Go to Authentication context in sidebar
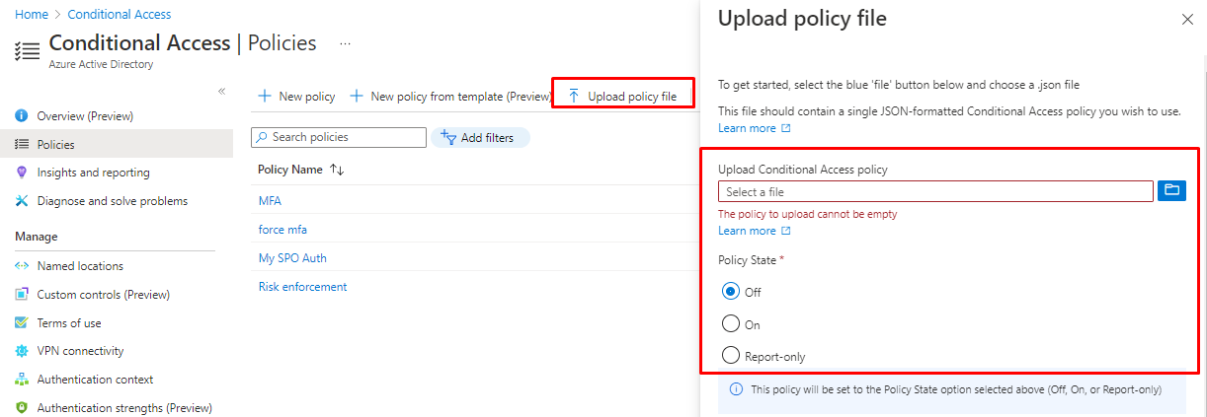The height and width of the screenshot is (417, 1207). tap(95, 380)
